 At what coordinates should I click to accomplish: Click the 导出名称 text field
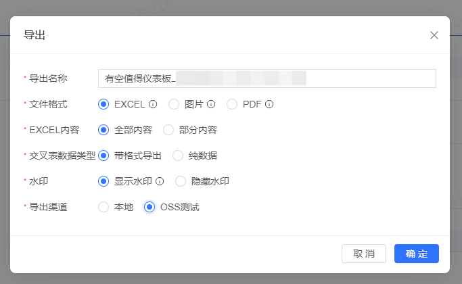pyautogui.click(x=267, y=78)
